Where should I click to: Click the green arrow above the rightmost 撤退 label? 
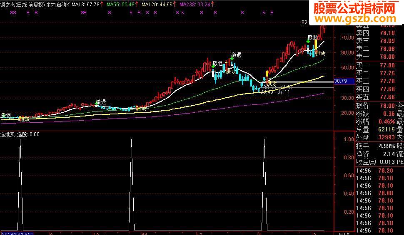point(308,42)
